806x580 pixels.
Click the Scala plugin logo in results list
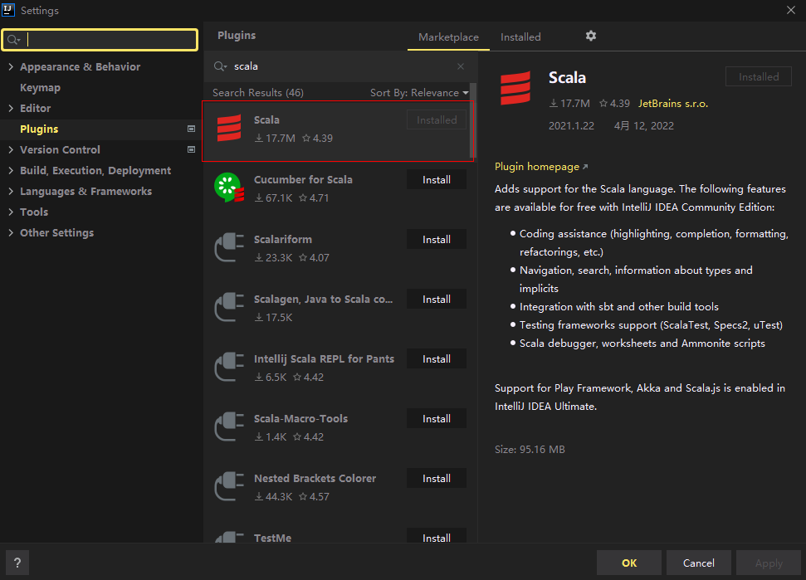(x=229, y=128)
